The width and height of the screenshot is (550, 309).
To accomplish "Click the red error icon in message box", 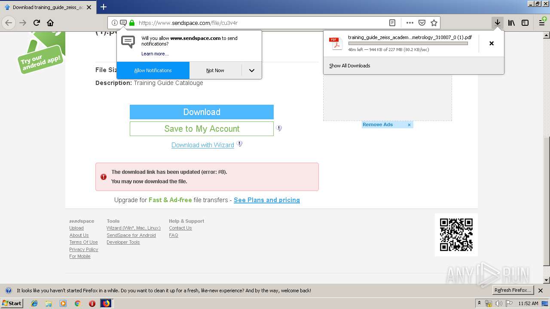I will click(104, 177).
